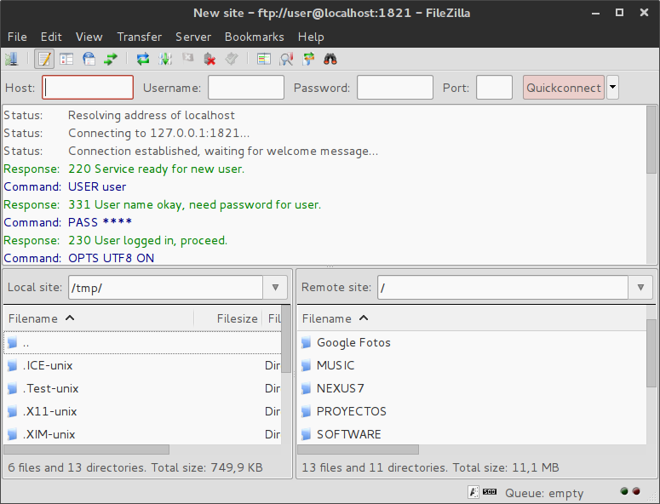
Task: Open the Site Manager icon
Action: point(12,59)
